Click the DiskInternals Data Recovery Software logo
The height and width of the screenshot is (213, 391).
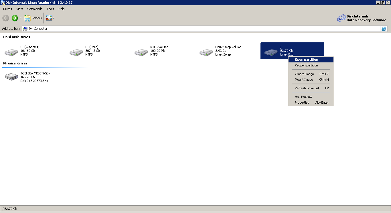[362, 18]
